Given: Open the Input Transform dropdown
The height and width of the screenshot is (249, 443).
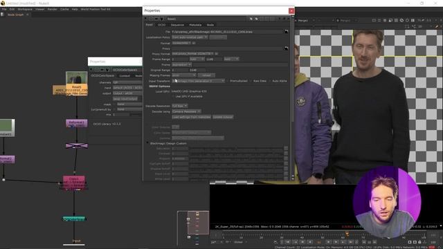Looking at the screenshot, I should click(x=199, y=81).
